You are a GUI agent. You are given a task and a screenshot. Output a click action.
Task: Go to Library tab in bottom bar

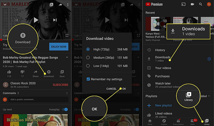[207, 122]
